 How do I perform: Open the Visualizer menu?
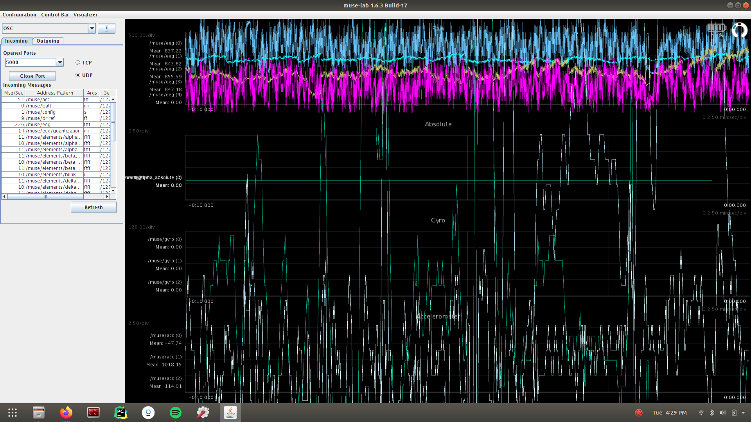(x=85, y=15)
